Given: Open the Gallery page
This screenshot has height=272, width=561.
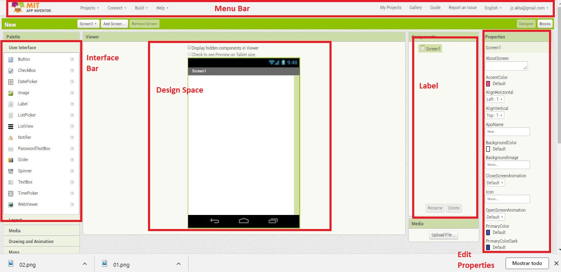Looking at the screenshot, I should pos(416,8).
